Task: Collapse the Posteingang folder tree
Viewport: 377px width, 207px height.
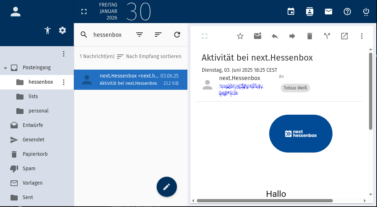Action: pyautogui.click(x=5, y=68)
